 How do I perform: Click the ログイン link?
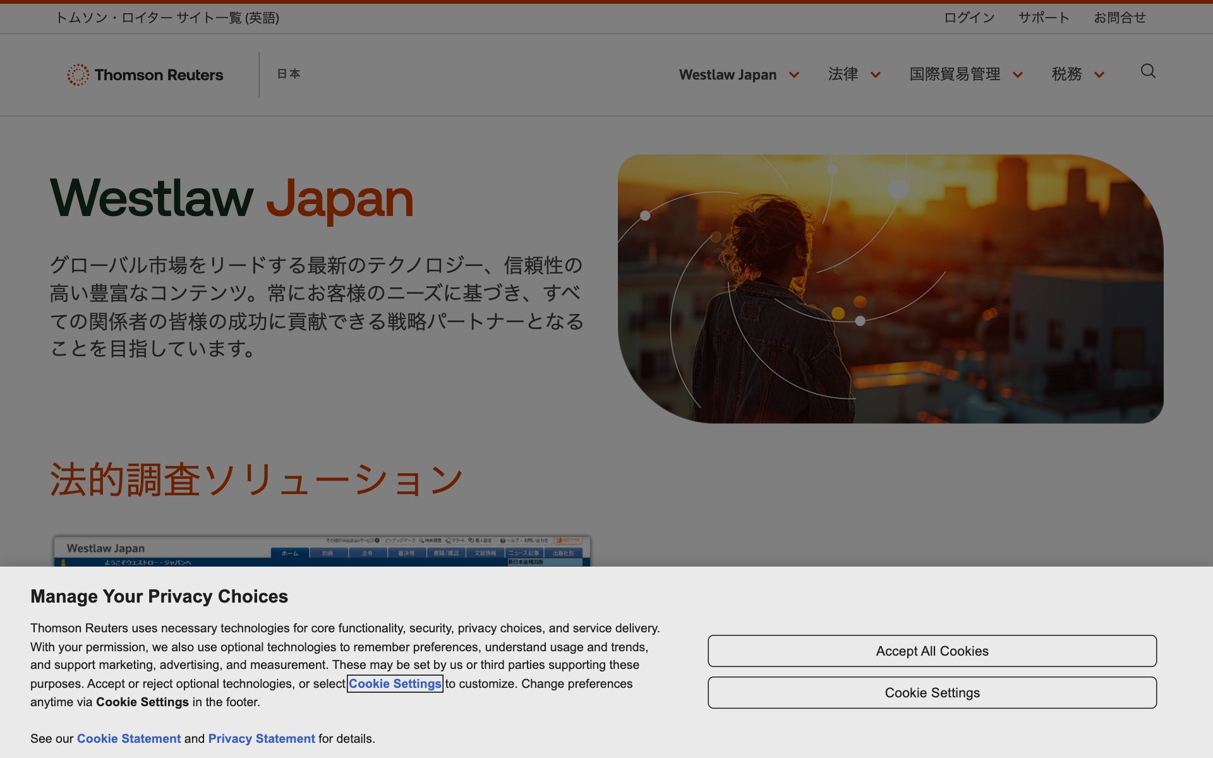[969, 18]
